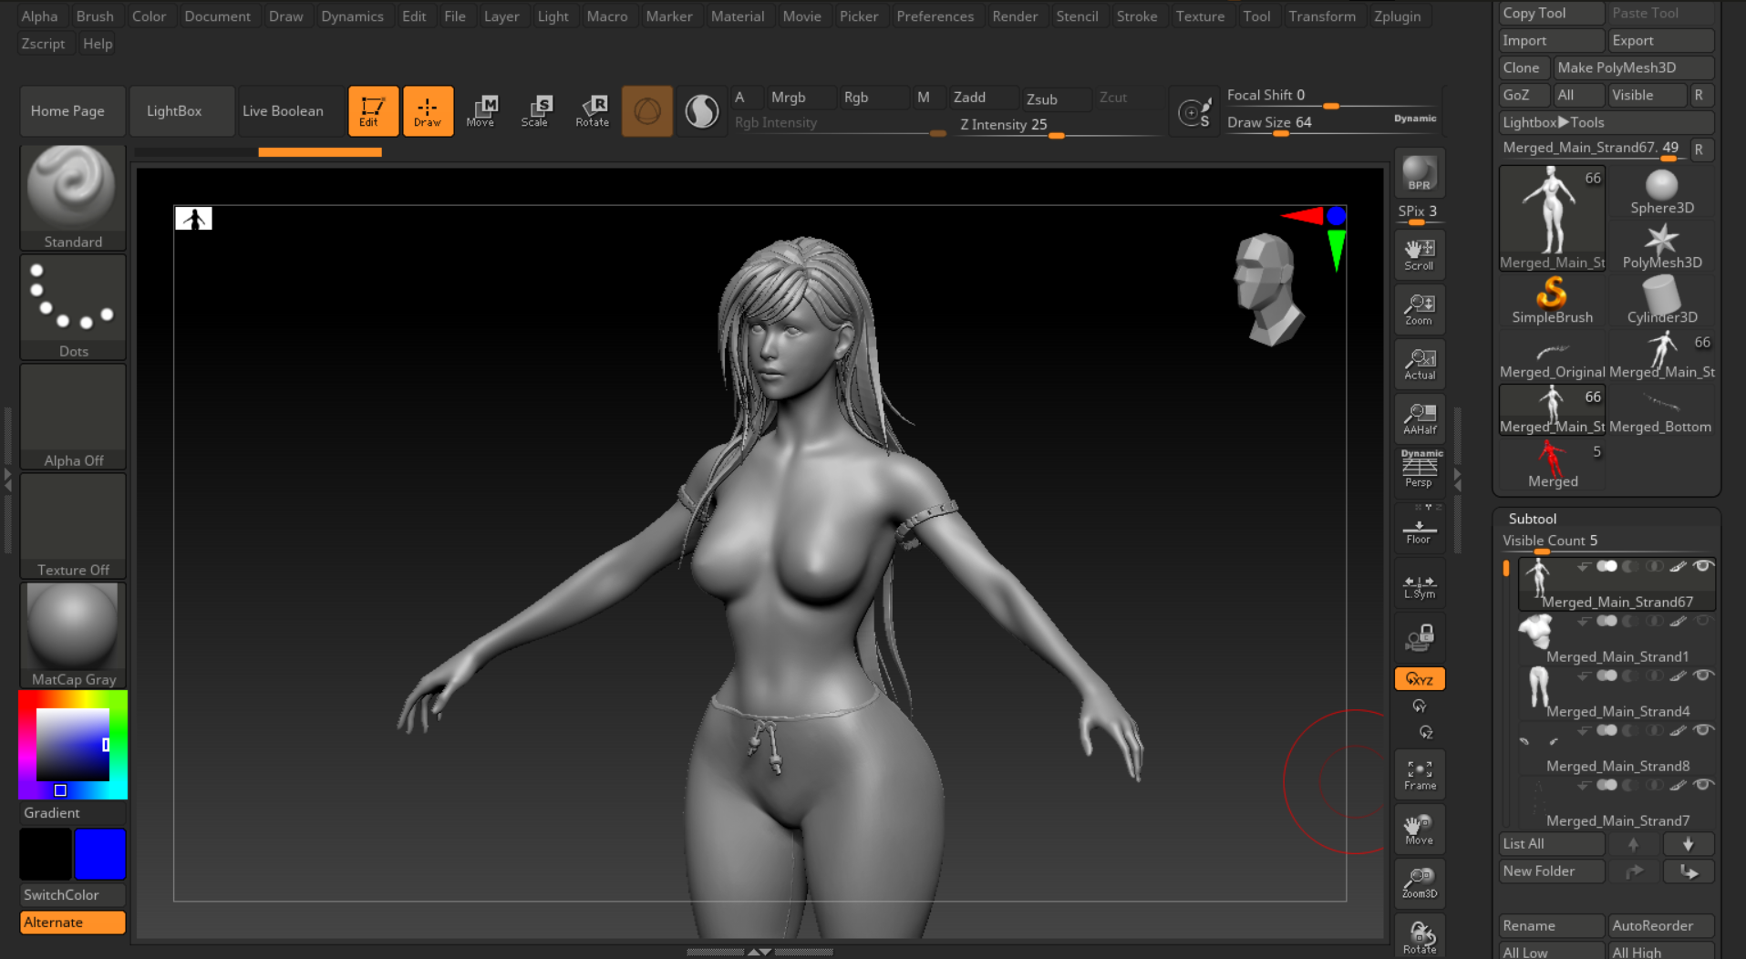The height and width of the screenshot is (959, 1746).
Task: Toggle visibility of Merged_Main_Strand1 eye icon
Action: coord(1703,621)
